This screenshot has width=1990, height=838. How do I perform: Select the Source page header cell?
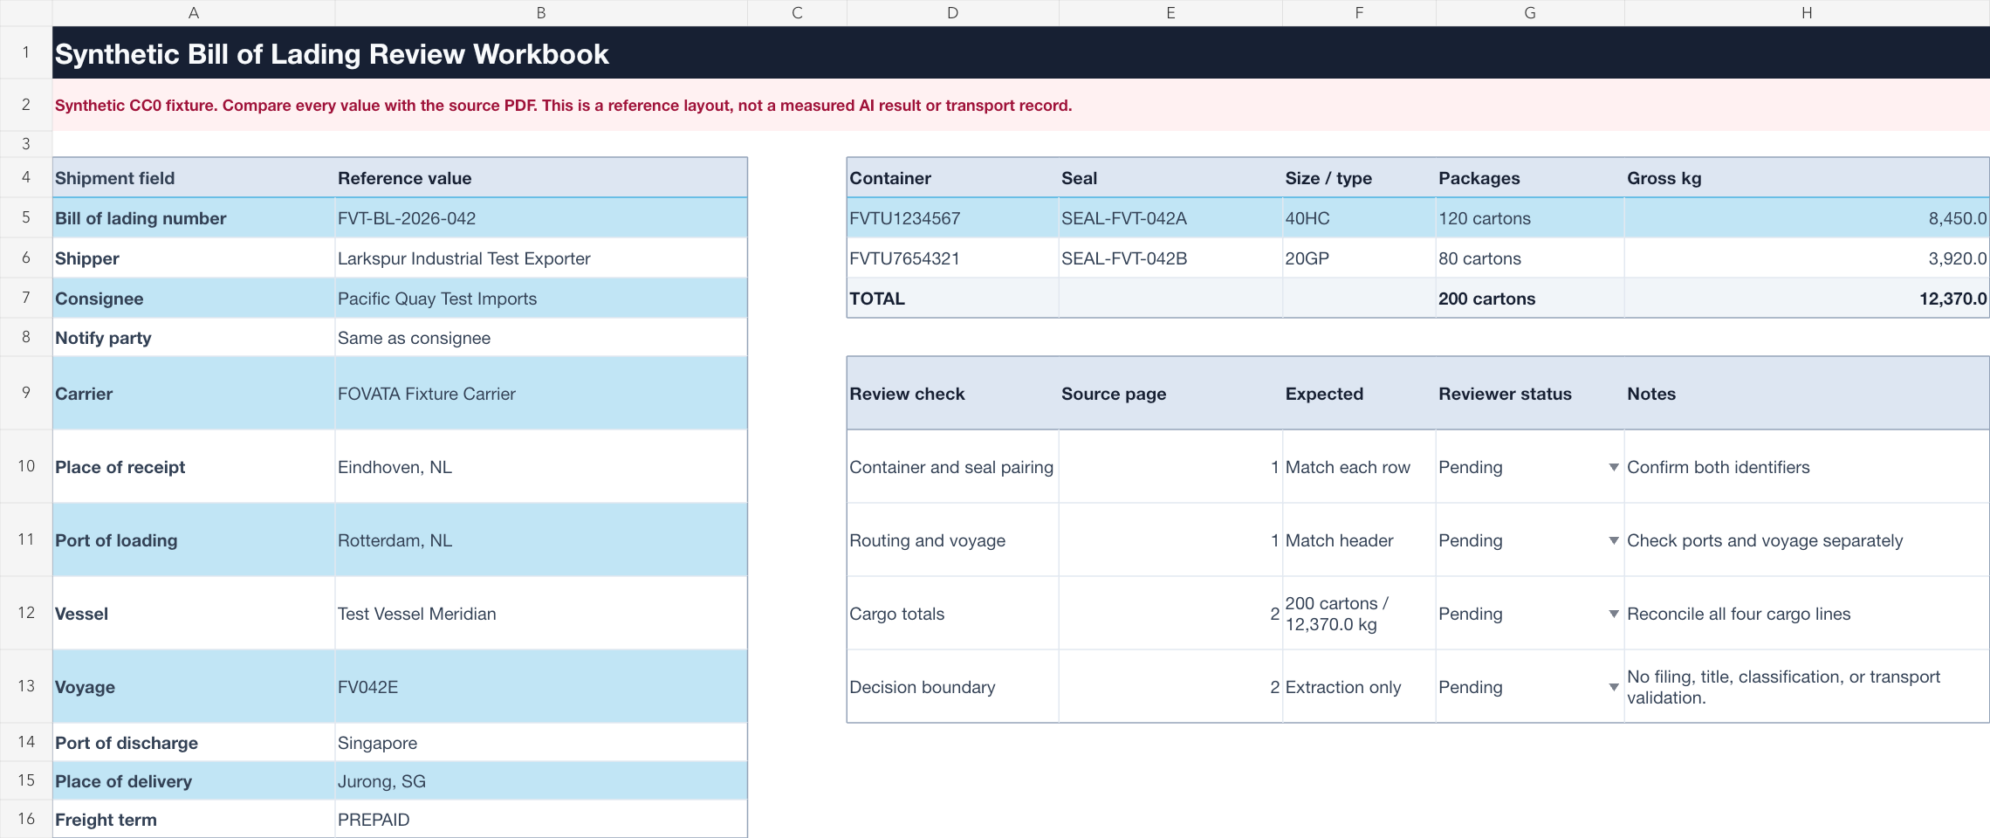[1170, 393]
